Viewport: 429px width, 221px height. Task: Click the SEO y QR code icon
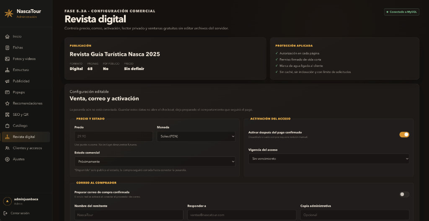coord(8,114)
